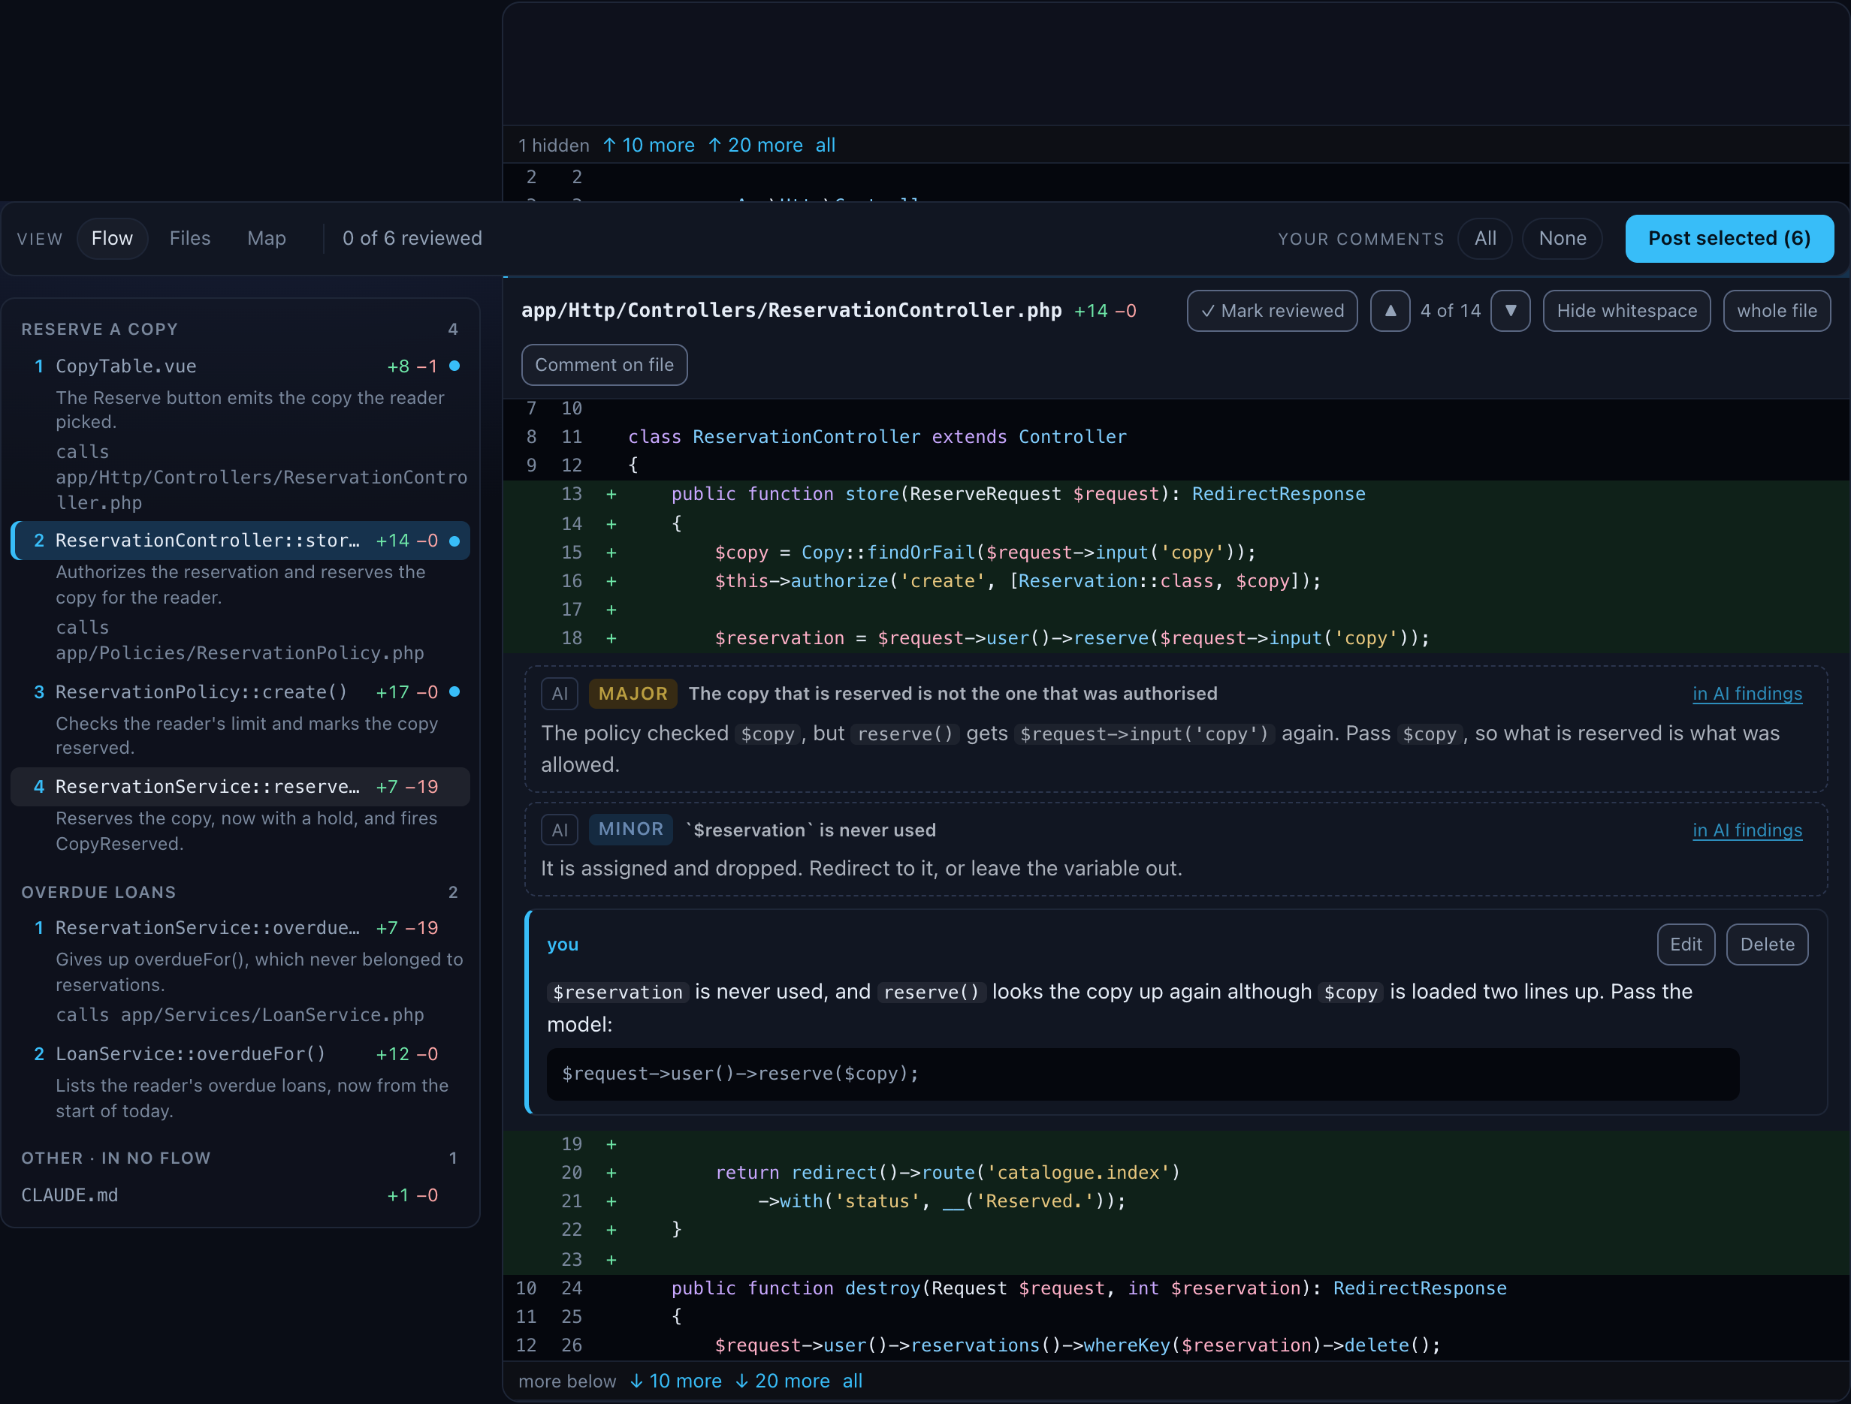Click unreviewed dot beside ReservationPolicy::create()

click(x=454, y=692)
